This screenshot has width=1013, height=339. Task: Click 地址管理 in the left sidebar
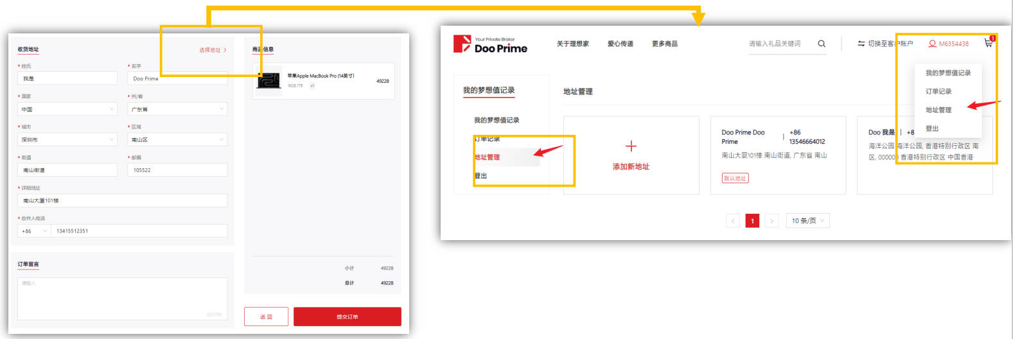[x=487, y=157]
